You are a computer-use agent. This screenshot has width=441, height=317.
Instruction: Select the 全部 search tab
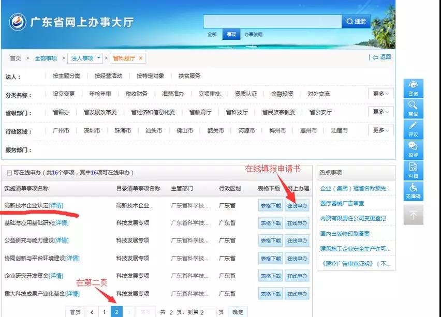212,35
